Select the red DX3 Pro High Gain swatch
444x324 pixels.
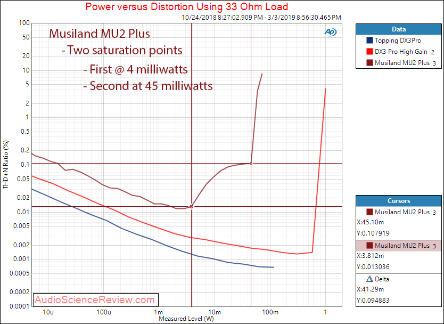coord(369,52)
